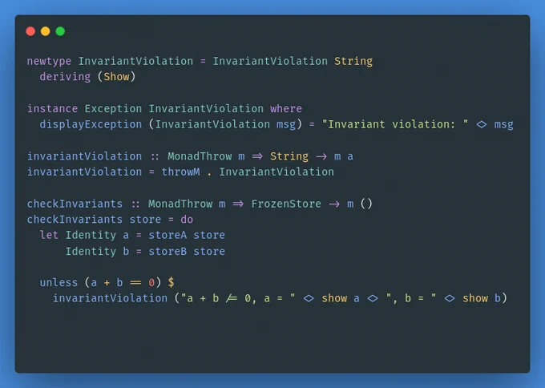Click the red '0' literal in the unless condition
Screen dimensions: 545x388
point(151,282)
